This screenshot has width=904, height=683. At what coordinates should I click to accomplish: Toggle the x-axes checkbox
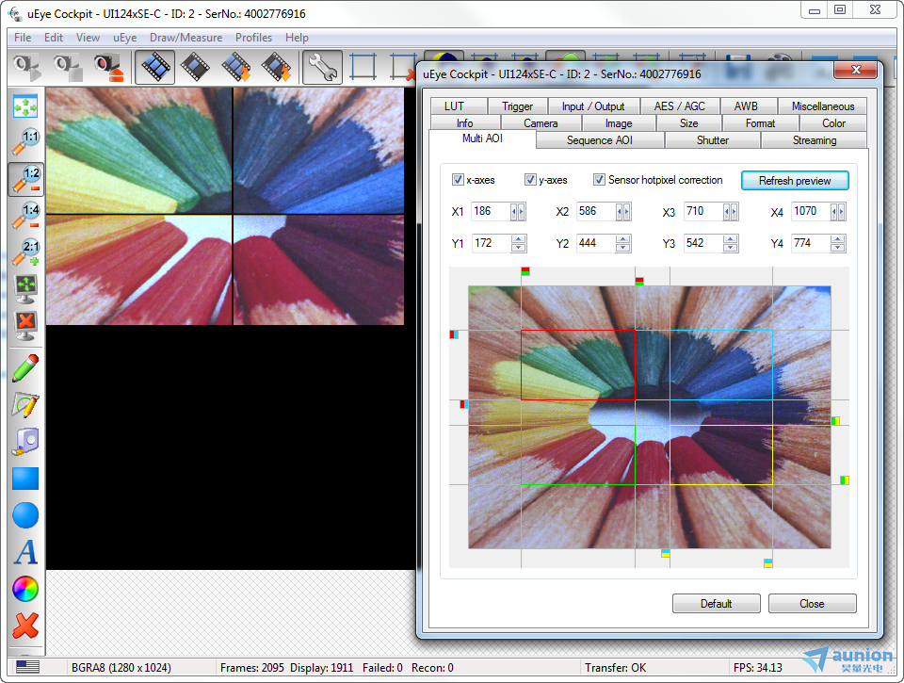point(458,179)
